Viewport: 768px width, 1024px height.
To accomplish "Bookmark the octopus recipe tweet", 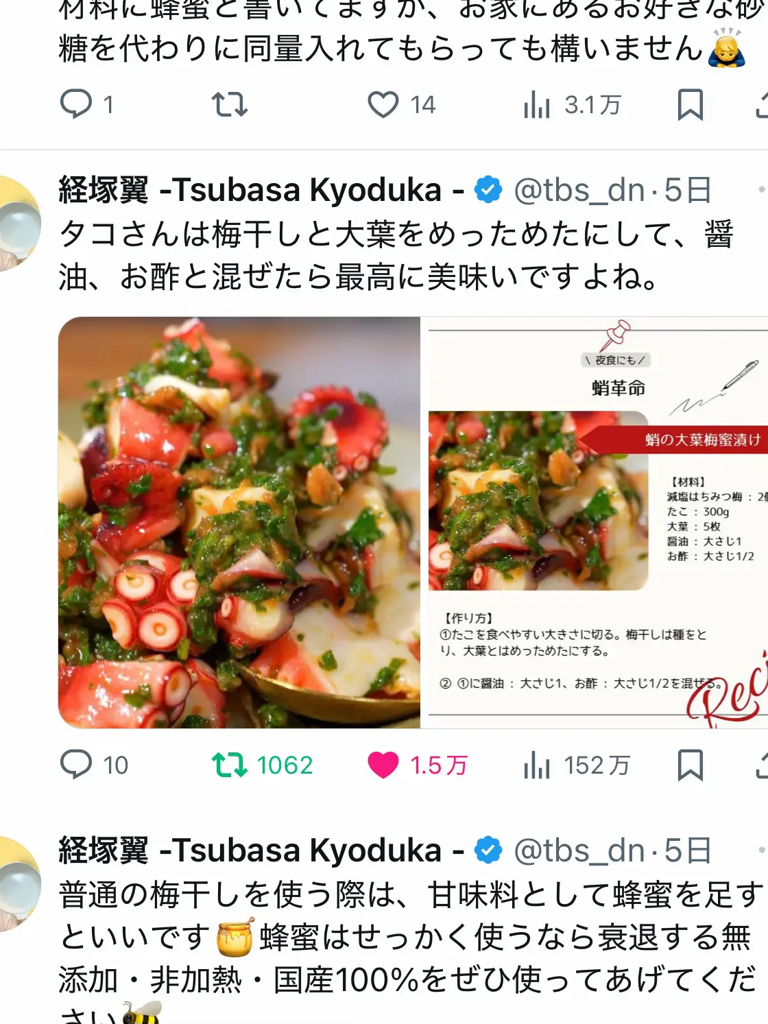I will point(690,765).
